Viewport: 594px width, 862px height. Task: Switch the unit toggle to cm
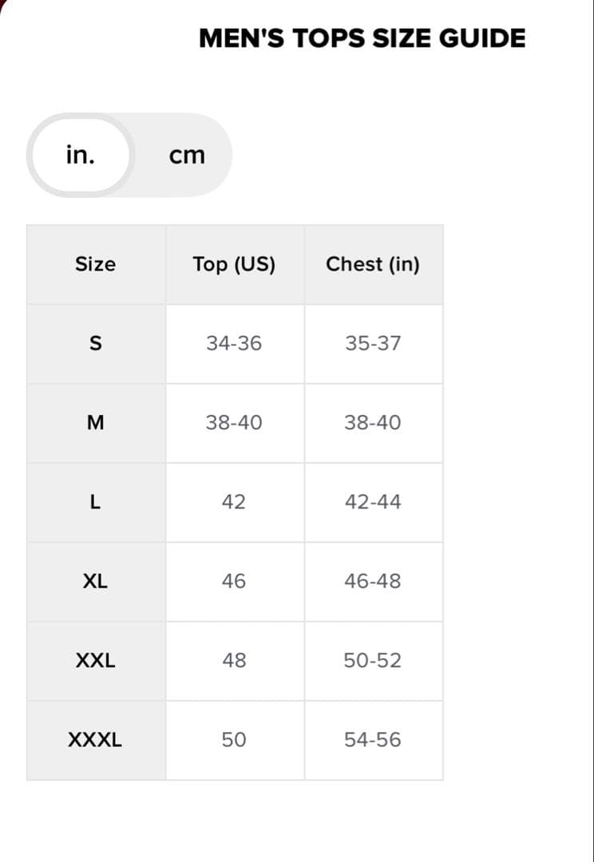click(x=187, y=155)
